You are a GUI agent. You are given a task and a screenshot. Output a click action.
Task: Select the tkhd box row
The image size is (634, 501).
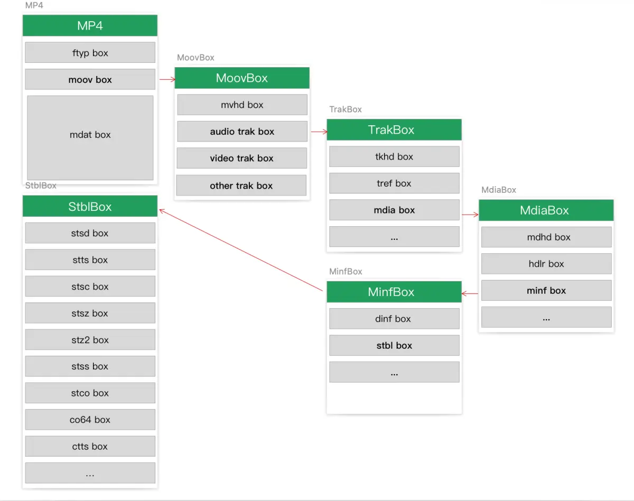pos(394,156)
